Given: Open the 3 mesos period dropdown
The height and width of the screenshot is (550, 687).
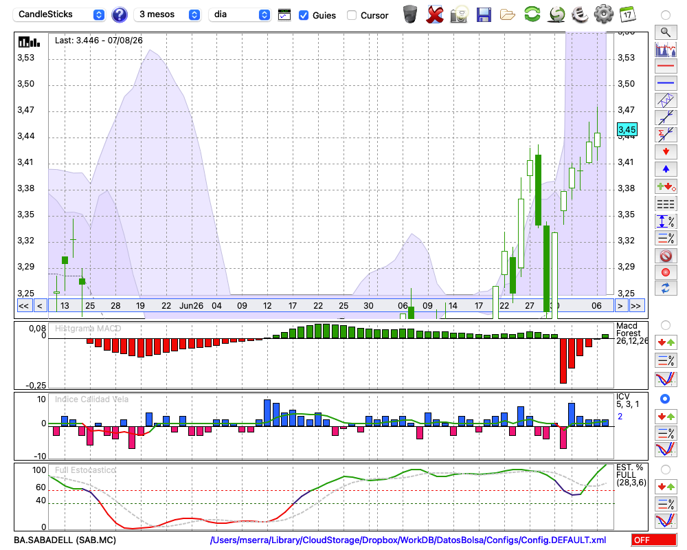Looking at the screenshot, I should coord(168,14).
